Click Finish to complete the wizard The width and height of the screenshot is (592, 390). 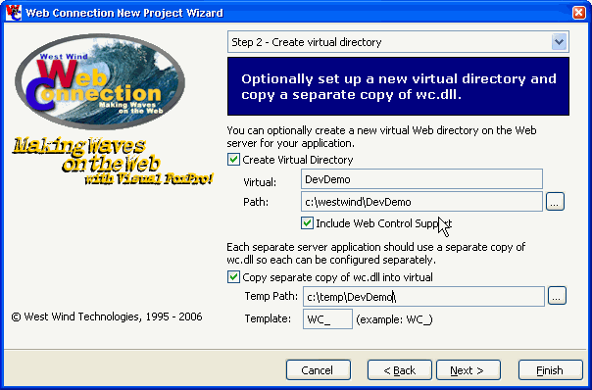click(551, 370)
